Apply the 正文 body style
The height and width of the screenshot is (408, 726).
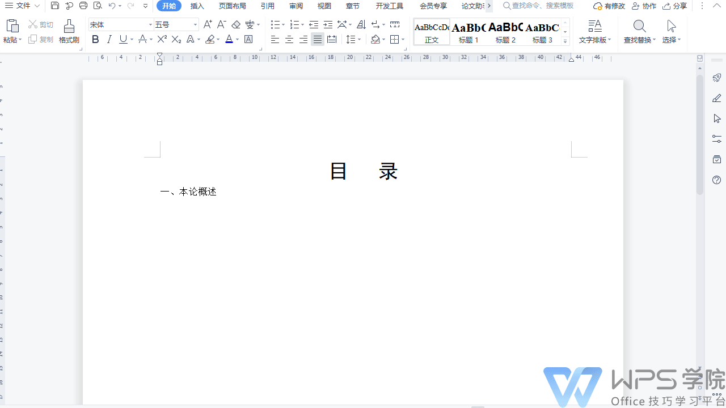[x=432, y=32]
